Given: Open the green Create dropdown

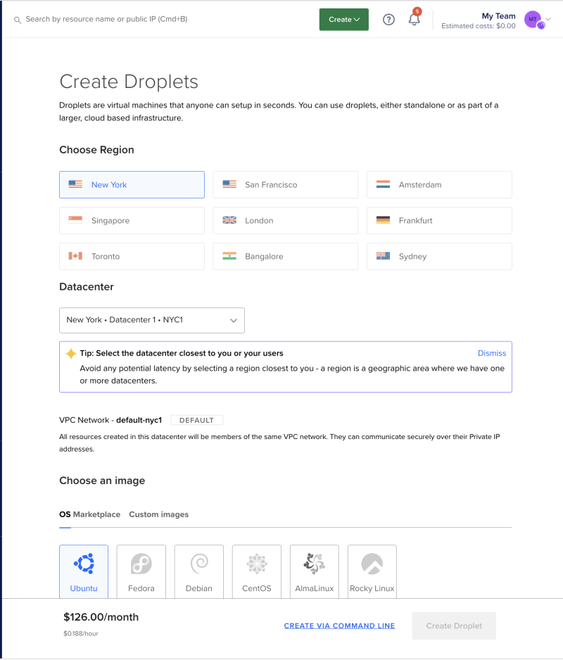Looking at the screenshot, I should click(x=343, y=20).
